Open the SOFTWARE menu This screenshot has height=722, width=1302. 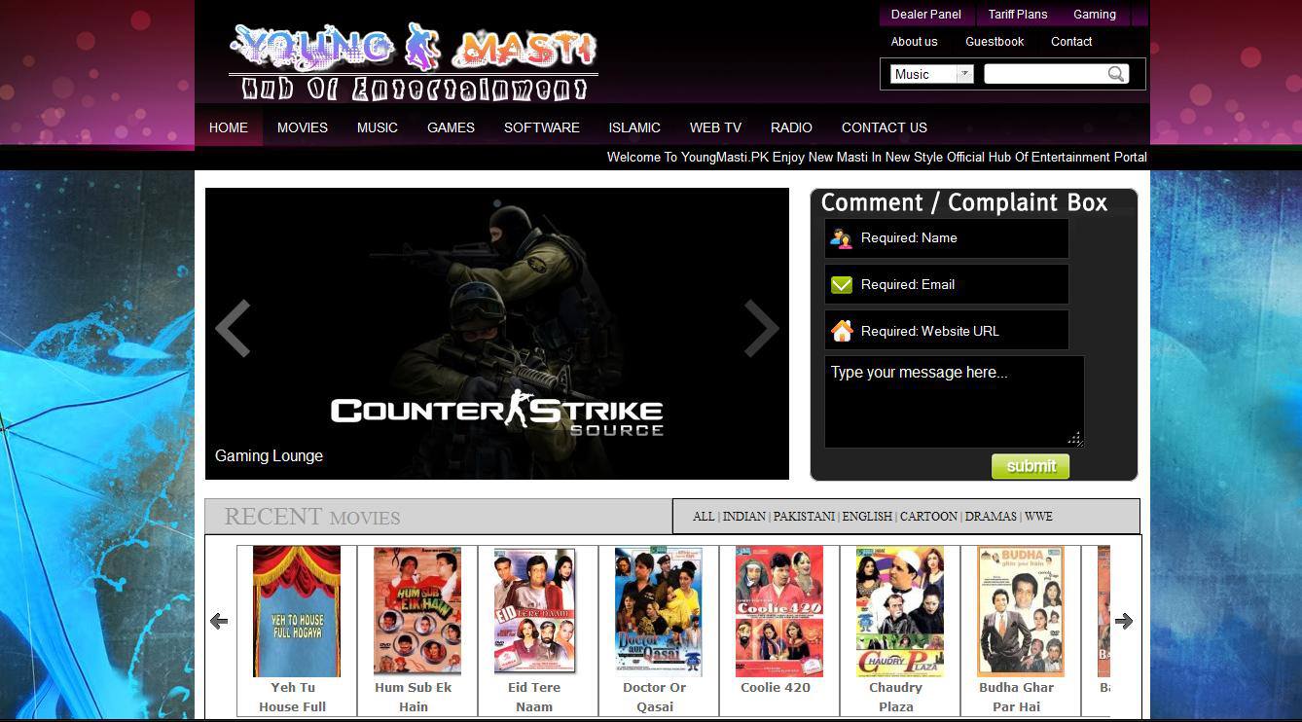pos(542,127)
